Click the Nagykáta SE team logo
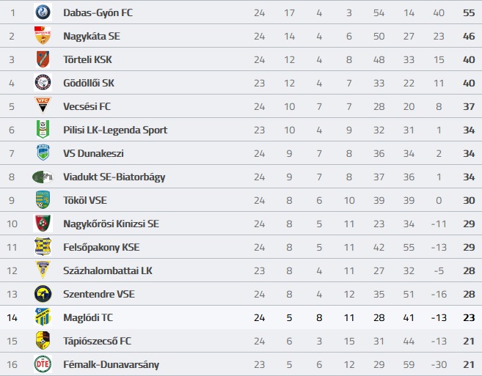This screenshot has width=482, height=376. pyautogui.click(x=43, y=36)
